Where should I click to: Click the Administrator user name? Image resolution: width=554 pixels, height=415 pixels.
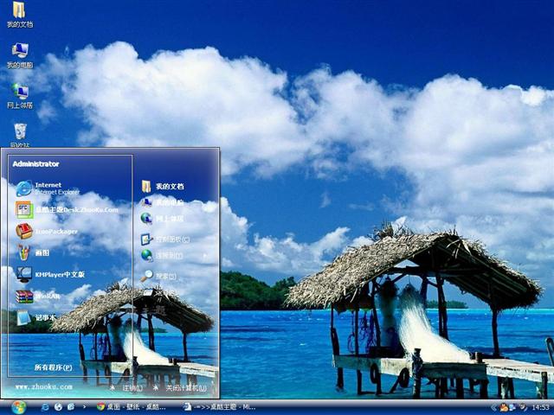tap(35, 163)
